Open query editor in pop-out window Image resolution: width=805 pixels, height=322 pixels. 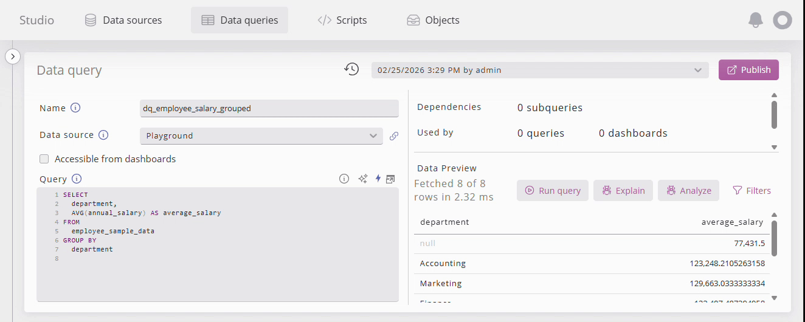[390, 179]
